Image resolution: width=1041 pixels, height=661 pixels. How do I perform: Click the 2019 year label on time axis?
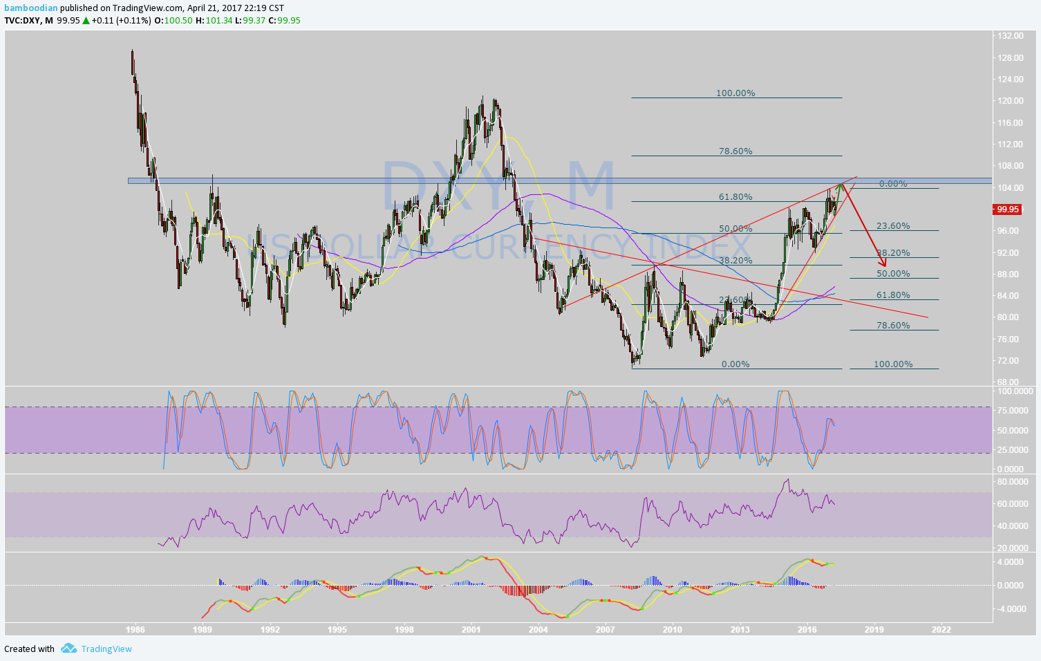click(874, 630)
